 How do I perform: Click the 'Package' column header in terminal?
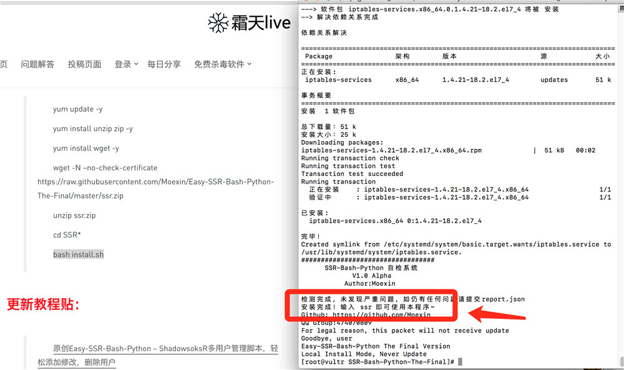319,56
